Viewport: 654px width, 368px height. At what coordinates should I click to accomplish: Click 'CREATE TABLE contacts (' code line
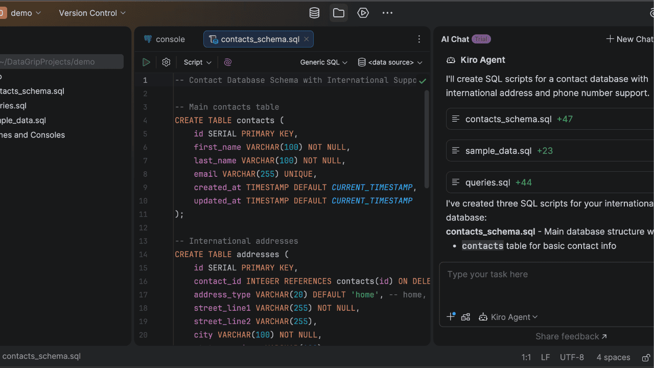(229, 121)
